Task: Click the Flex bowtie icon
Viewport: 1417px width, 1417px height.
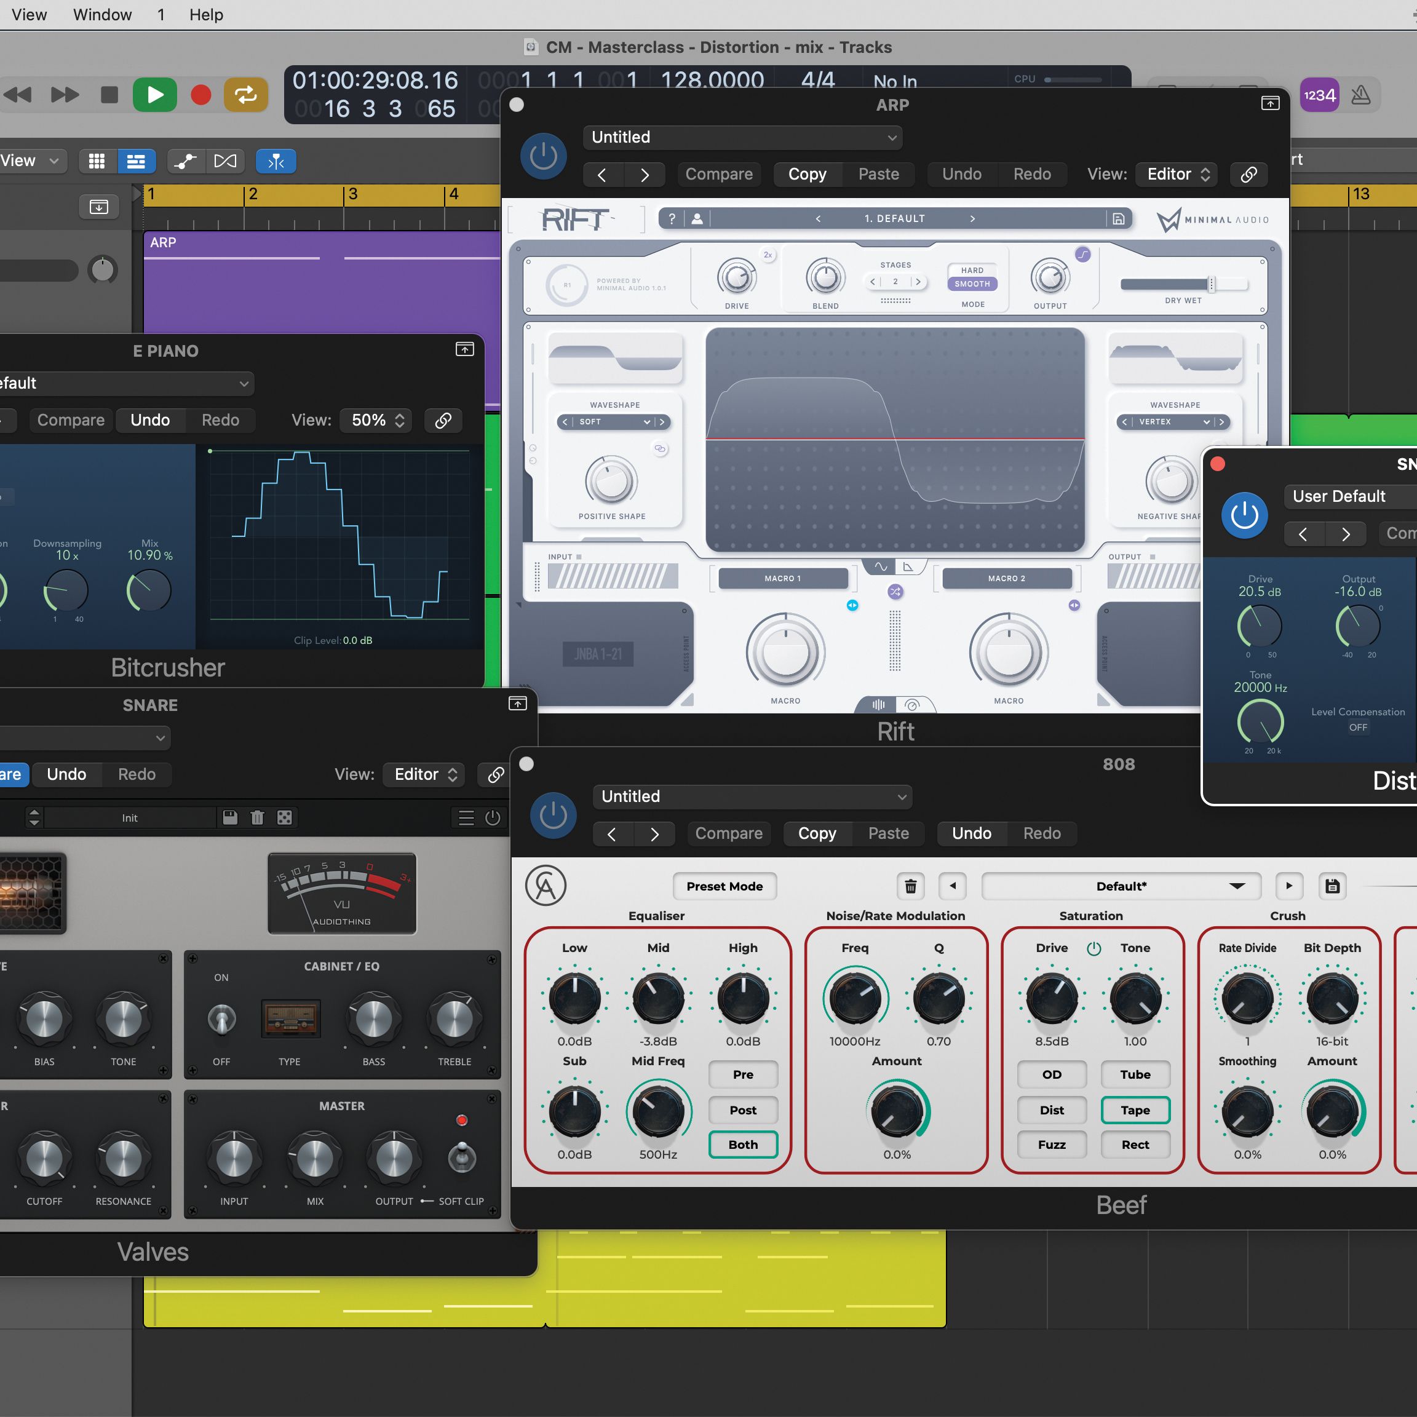Action: (225, 161)
